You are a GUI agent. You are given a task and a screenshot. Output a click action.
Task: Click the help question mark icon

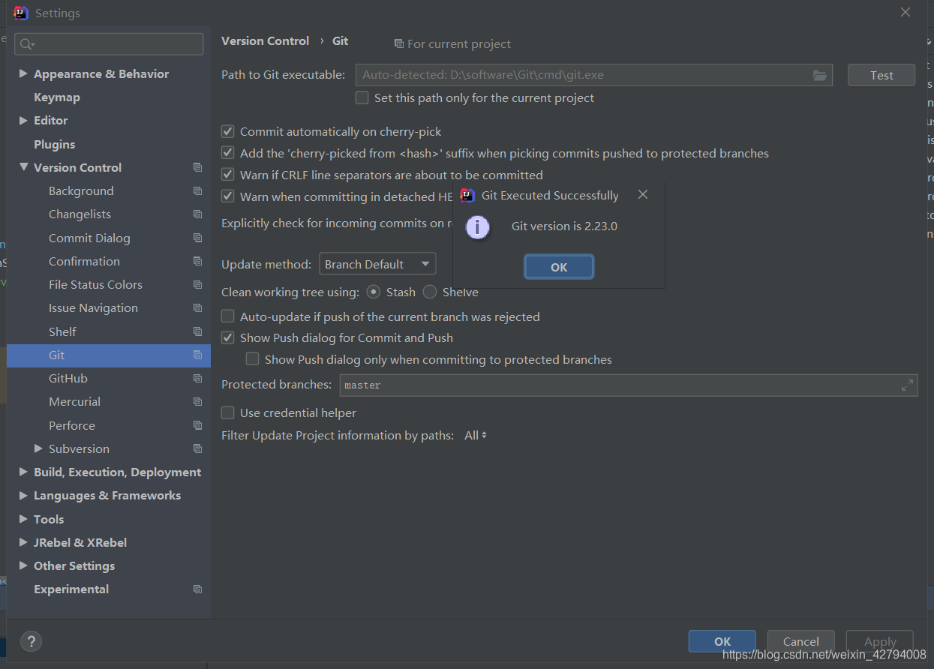click(31, 641)
